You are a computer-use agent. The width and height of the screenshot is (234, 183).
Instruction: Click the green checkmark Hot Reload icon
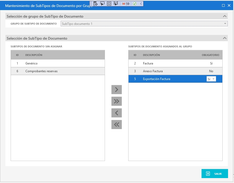point(134,4)
